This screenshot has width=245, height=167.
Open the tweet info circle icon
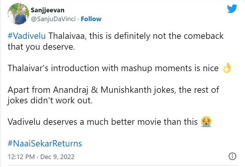click(x=233, y=156)
